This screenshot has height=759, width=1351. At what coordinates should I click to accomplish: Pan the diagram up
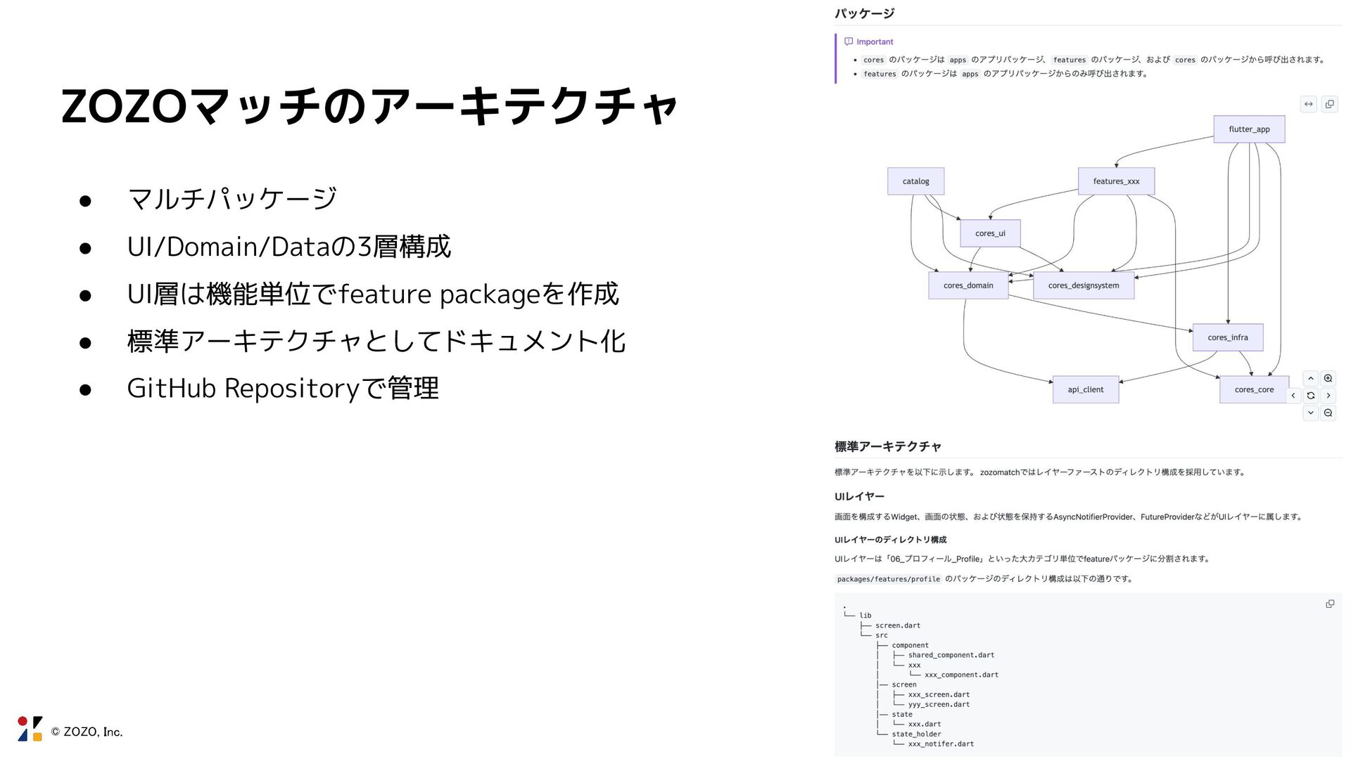(1310, 378)
